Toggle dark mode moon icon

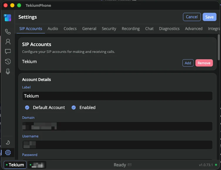8,142
